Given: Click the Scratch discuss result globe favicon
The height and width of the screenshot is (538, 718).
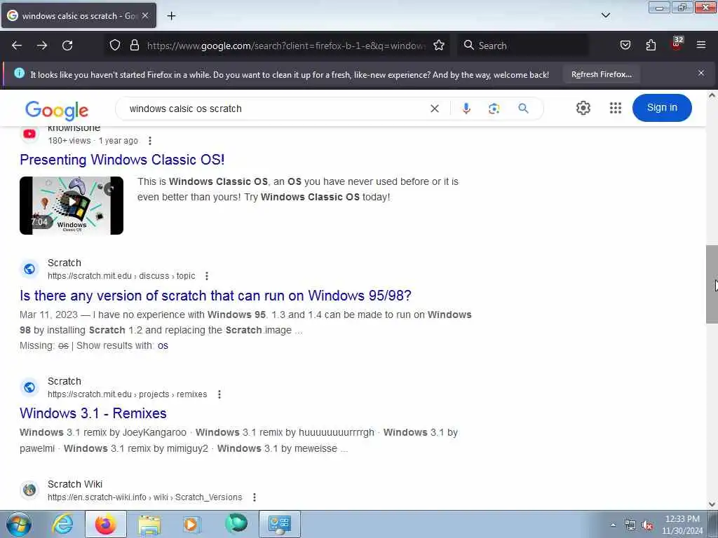Looking at the screenshot, I should [x=29, y=269].
